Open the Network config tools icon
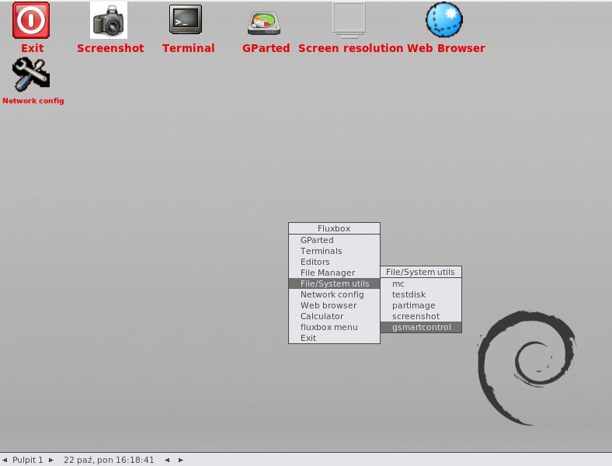Viewport: 612px width, 466px height. (31, 74)
